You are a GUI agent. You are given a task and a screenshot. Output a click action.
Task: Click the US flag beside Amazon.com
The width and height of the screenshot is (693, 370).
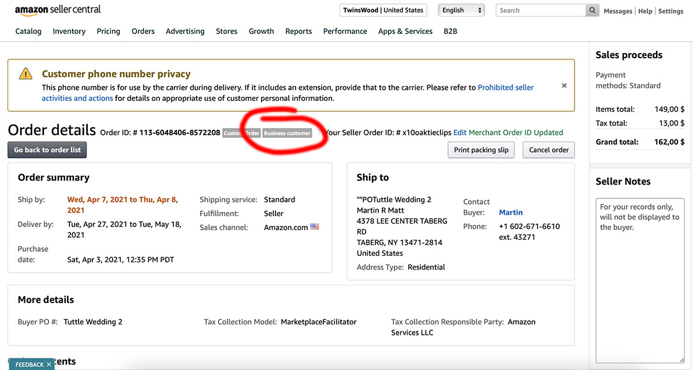tap(315, 227)
